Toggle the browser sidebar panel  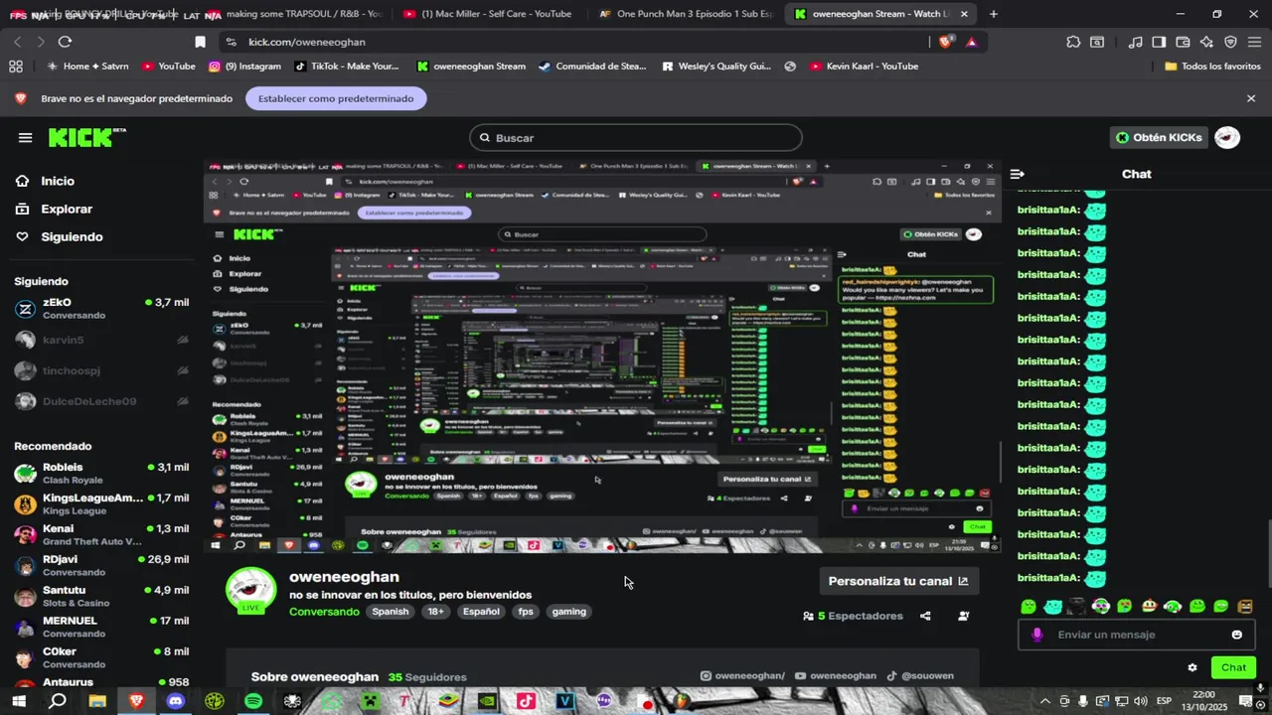[1159, 42]
